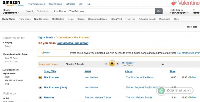Pause The Prisoner row icon
Screen dimensions: 200x102
pyautogui.click(x=40, y=77)
